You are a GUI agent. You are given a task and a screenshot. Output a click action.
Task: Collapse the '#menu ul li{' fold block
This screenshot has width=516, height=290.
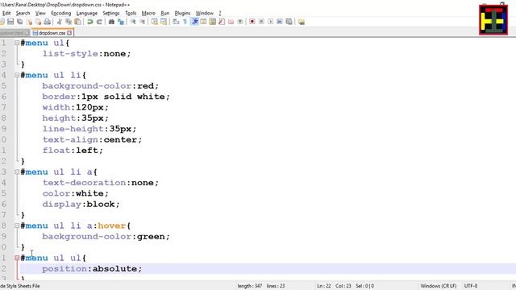click(x=17, y=75)
